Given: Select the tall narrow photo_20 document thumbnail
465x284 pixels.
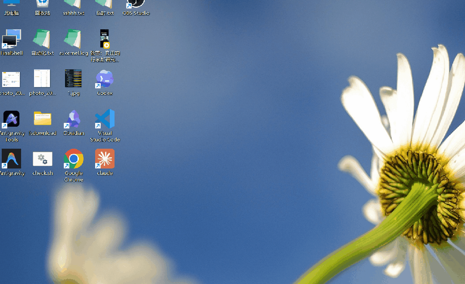Looking at the screenshot, I should point(42,78).
